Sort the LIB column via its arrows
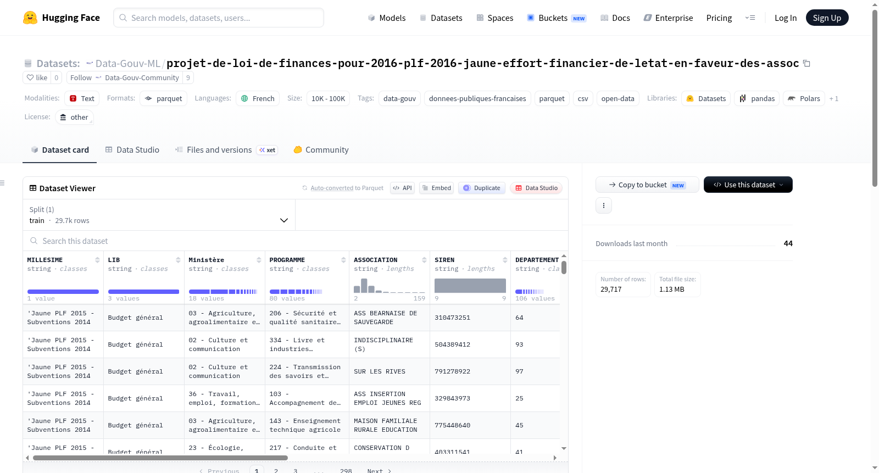The image size is (879, 473). tap(178, 260)
